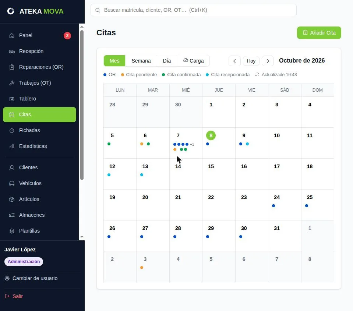Click Octubre de 2026 month title
Screen dimensions: 353x311
click(302, 60)
